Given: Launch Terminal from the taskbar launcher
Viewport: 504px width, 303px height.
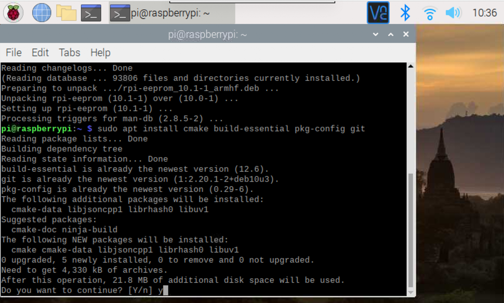Looking at the screenshot, I should click(x=91, y=12).
